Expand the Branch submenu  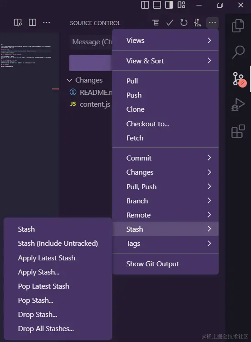tap(165, 201)
